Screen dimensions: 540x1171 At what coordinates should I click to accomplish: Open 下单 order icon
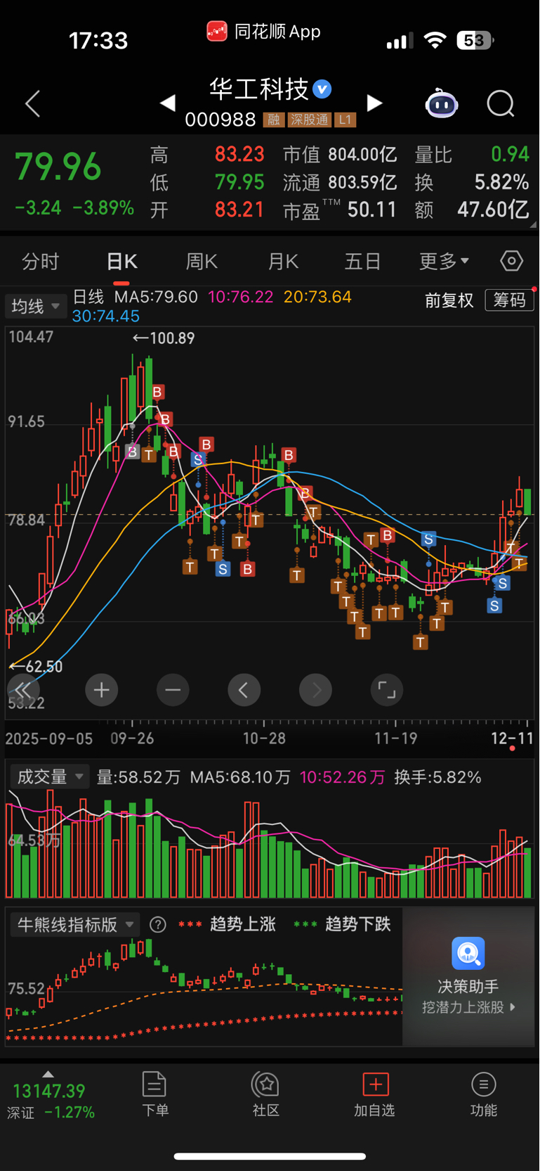pos(154,1084)
